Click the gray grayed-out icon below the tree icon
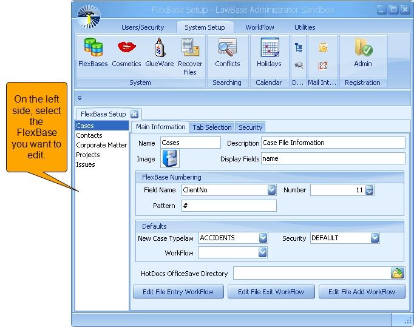Screen dimensions: 414x327 click(x=299, y=65)
